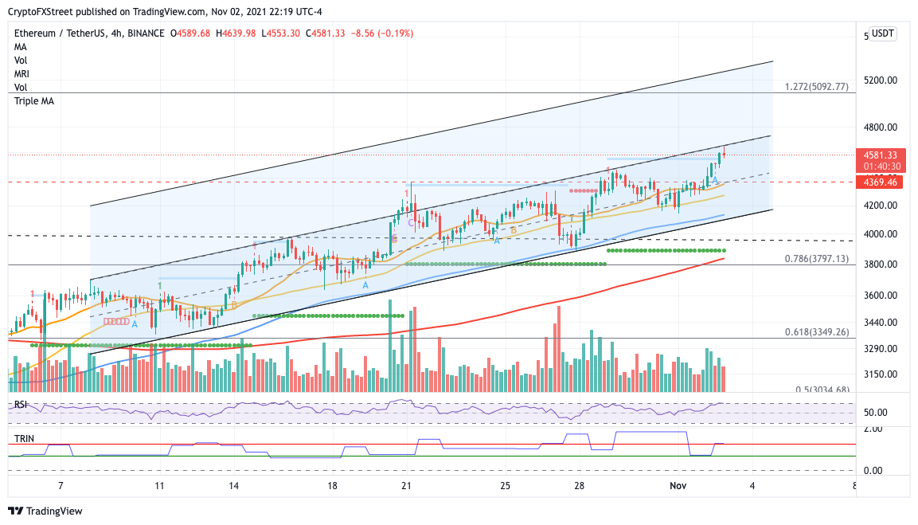Click the red 4369.46 price level tag

(879, 182)
